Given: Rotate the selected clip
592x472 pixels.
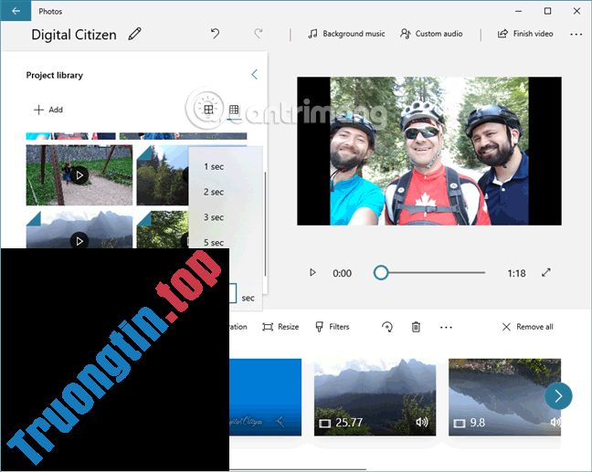Looking at the screenshot, I should coord(387,327).
